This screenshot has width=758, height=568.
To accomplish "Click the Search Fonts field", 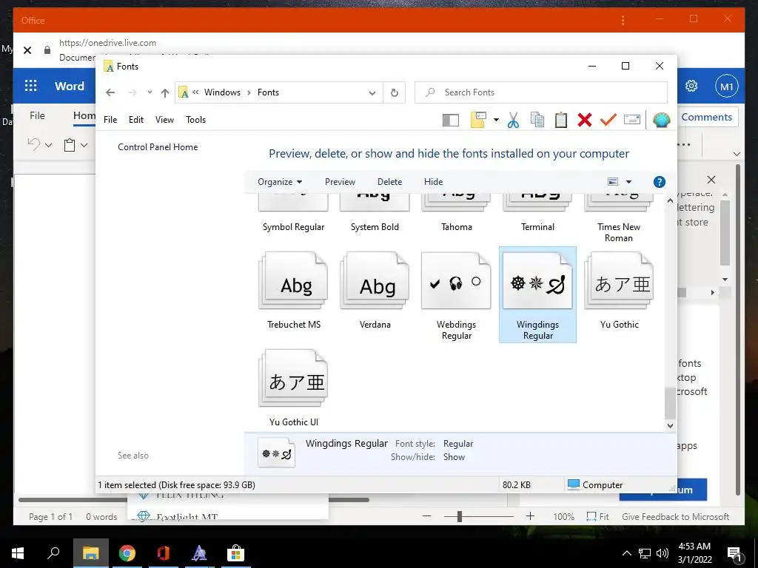I will [x=541, y=92].
